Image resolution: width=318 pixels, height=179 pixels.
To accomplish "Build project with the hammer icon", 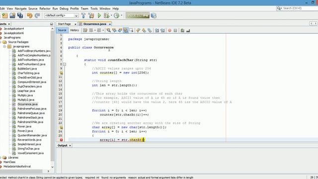I will coord(83,15).
